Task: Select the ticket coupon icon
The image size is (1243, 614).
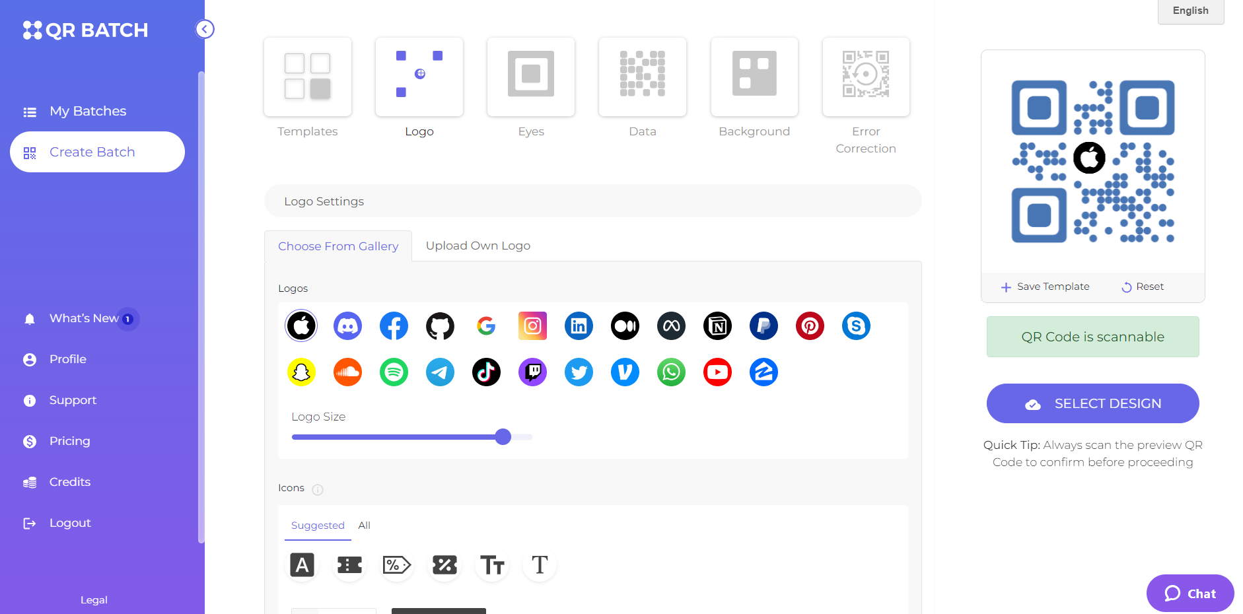Action: pos(349,565)
